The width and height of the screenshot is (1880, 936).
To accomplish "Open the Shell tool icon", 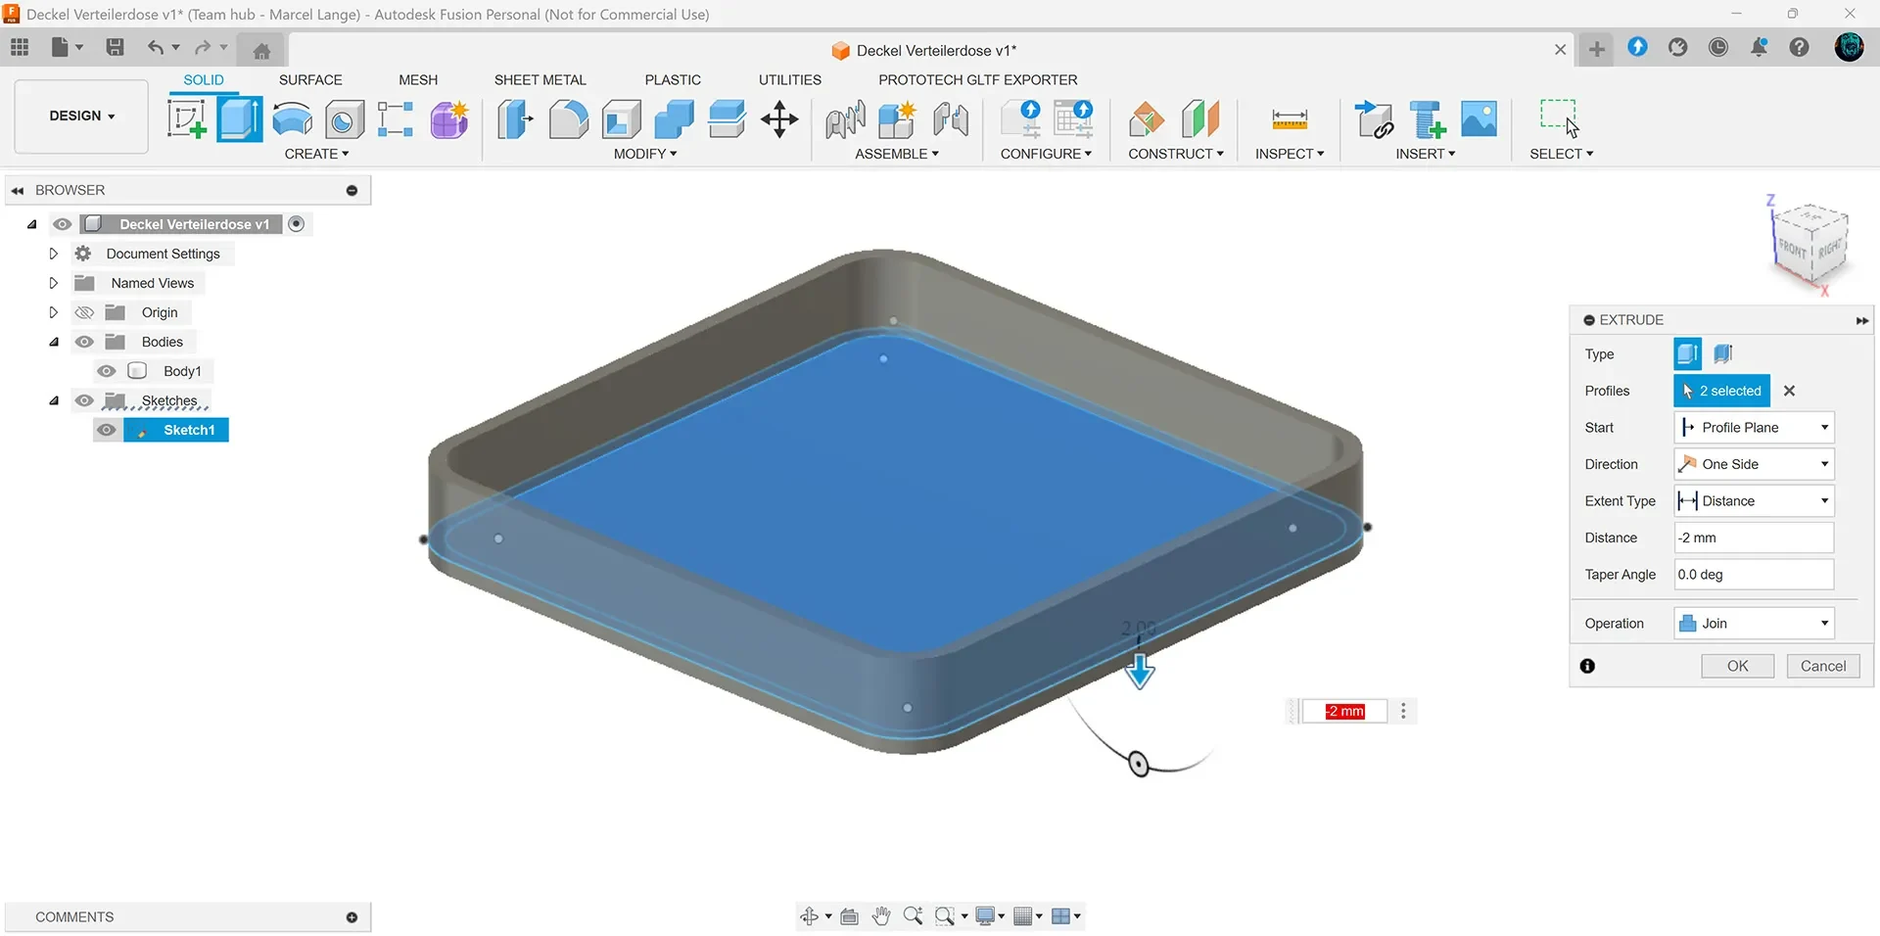I will point(621,119).
